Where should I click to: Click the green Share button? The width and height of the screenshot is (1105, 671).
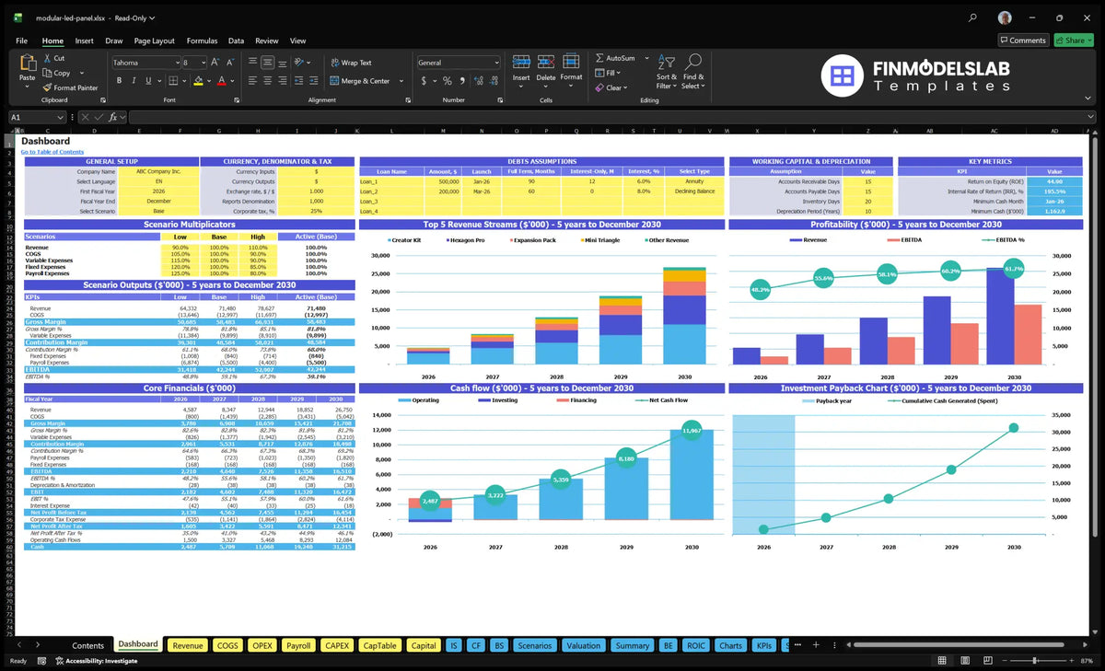pyautogui.click(x=1073, y=40)
